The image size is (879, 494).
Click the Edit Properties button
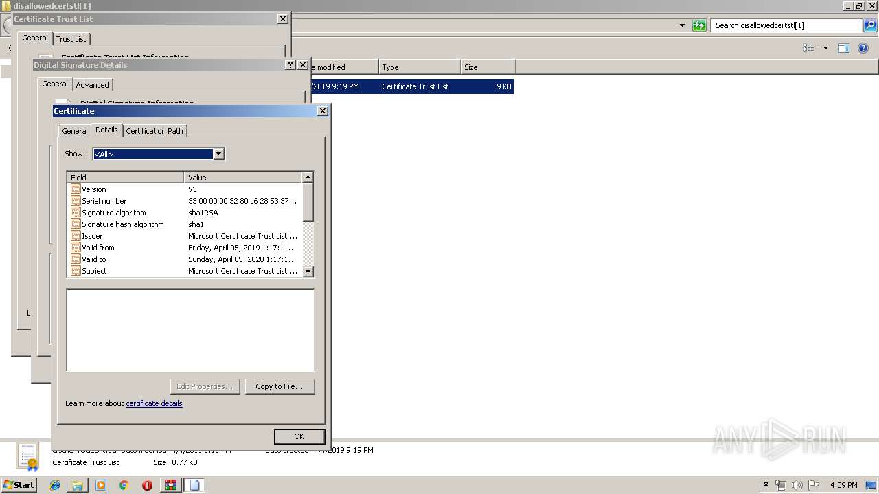(x=205, y=386)
